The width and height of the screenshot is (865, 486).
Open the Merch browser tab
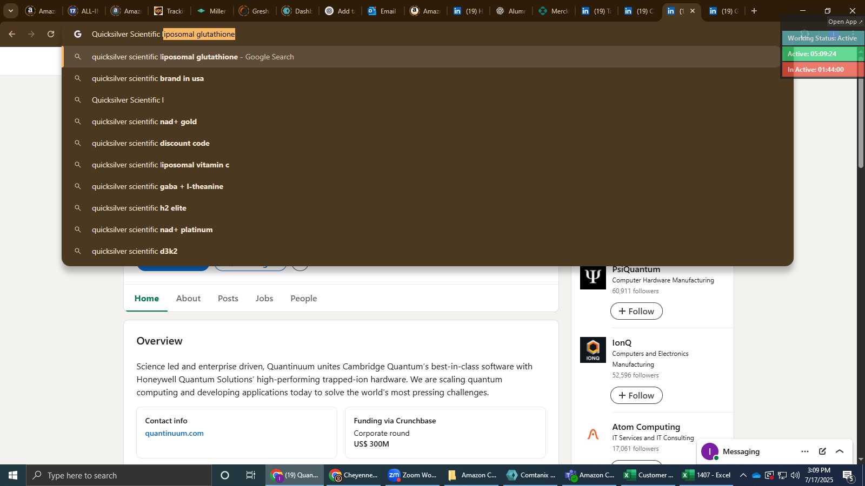[x=553, y=11]
